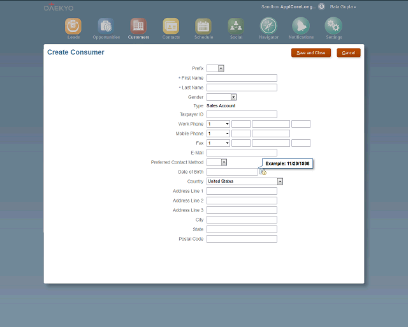Click the Example: 11/29/1998 tooltip
Image resolution: width=408 pixels, height=327 pixels.
pos(288,163)
